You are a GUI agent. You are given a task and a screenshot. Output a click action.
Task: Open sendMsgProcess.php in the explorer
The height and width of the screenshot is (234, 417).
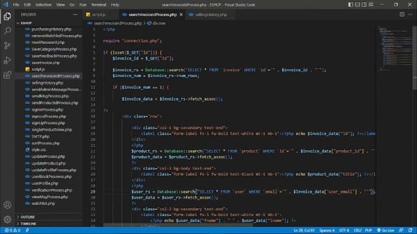(x=50, y=96)
